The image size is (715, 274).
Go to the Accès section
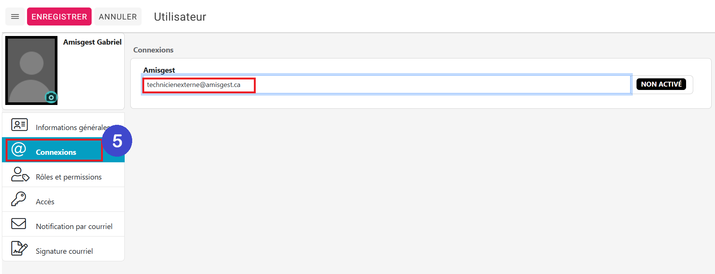63,199
